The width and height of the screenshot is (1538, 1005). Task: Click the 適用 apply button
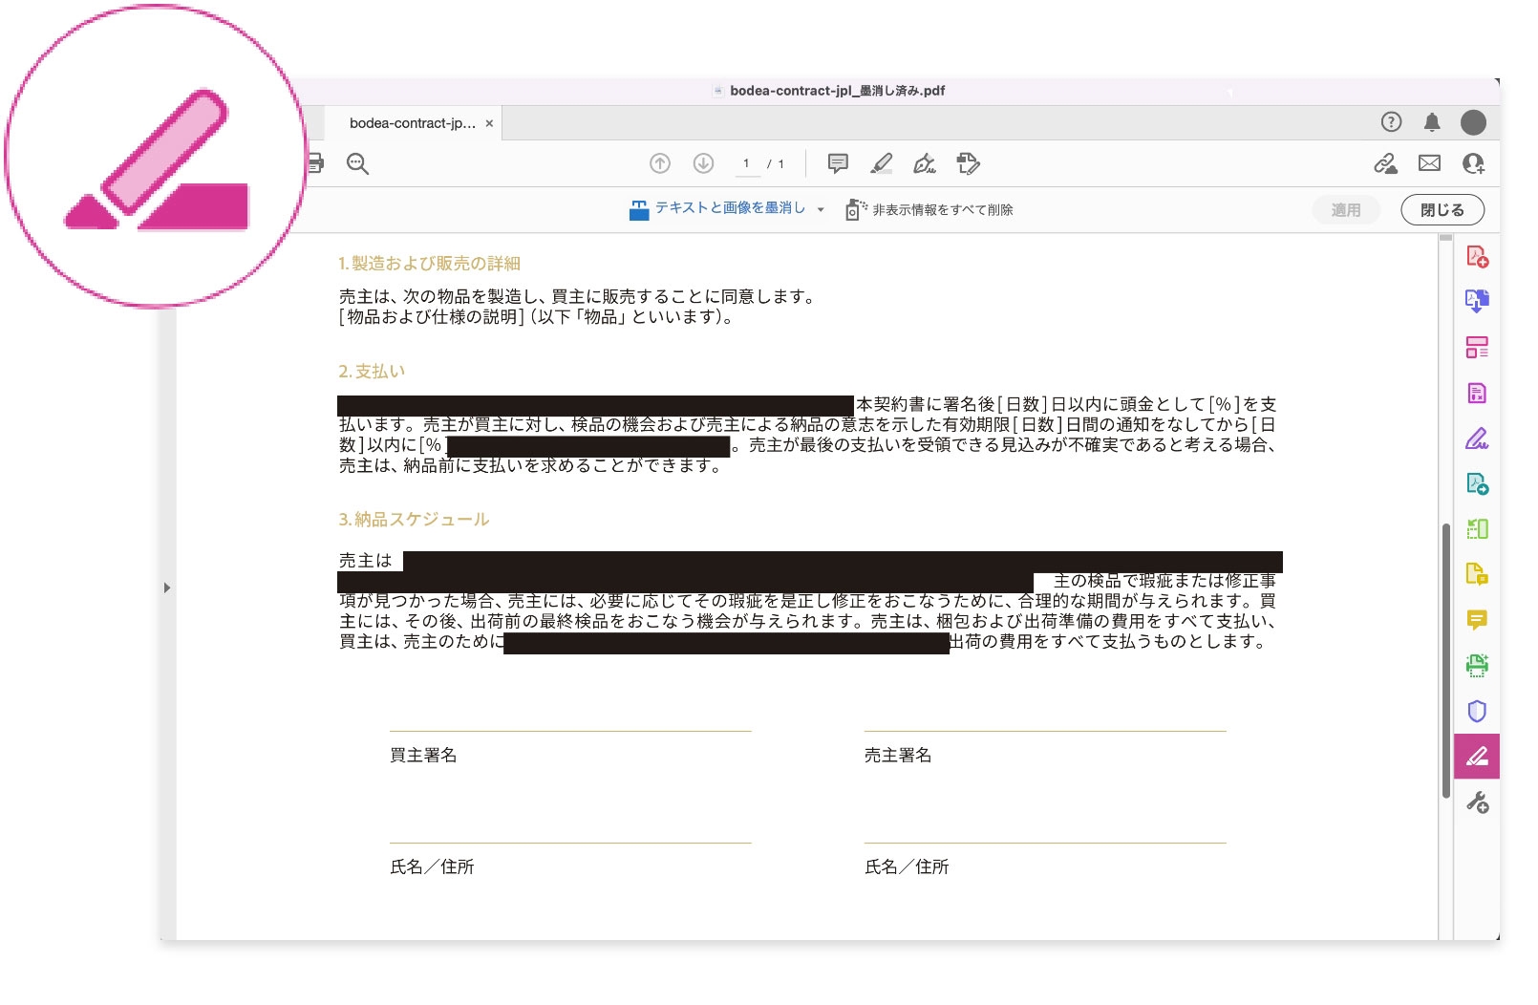1346,210
